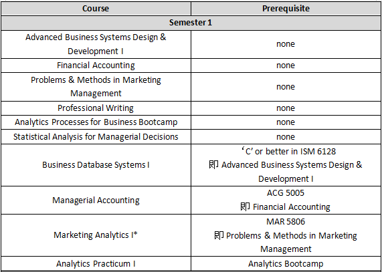Screen dimensions: 382x272
Task: Select the Semester 1 section row
Action: [191, 23]
